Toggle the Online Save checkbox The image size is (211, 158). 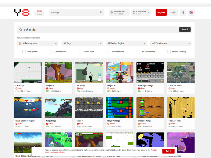pos(80,52)
